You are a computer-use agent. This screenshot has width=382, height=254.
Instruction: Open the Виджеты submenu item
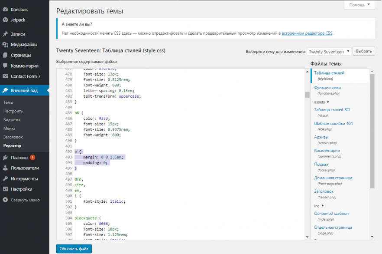[x=12, y=119]
